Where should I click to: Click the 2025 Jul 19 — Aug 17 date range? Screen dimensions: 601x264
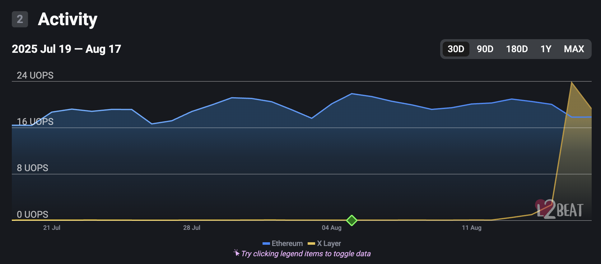click(x=66, y=49)
